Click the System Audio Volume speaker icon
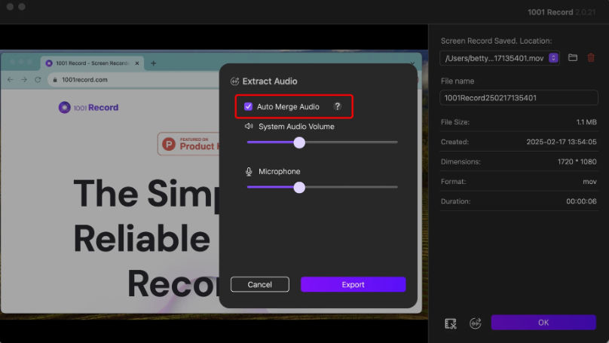Viewport: 609px width, 343px height. [249, 127]
